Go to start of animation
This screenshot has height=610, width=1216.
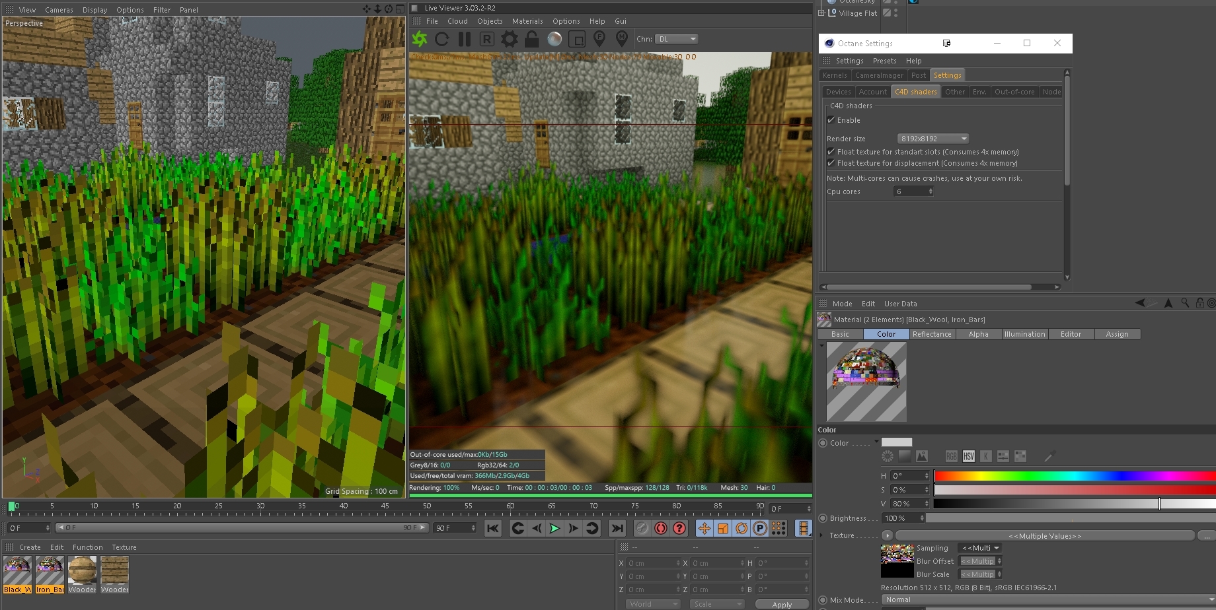[x=493, y=528]
